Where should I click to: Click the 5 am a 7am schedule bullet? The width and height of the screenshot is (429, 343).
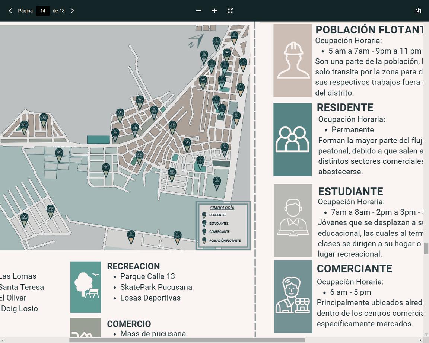coord(375,51)
